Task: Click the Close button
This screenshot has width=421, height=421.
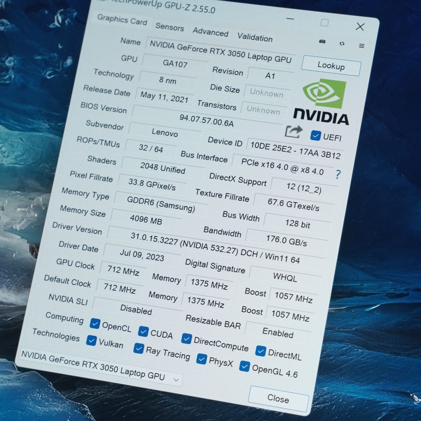Action: 278,399
